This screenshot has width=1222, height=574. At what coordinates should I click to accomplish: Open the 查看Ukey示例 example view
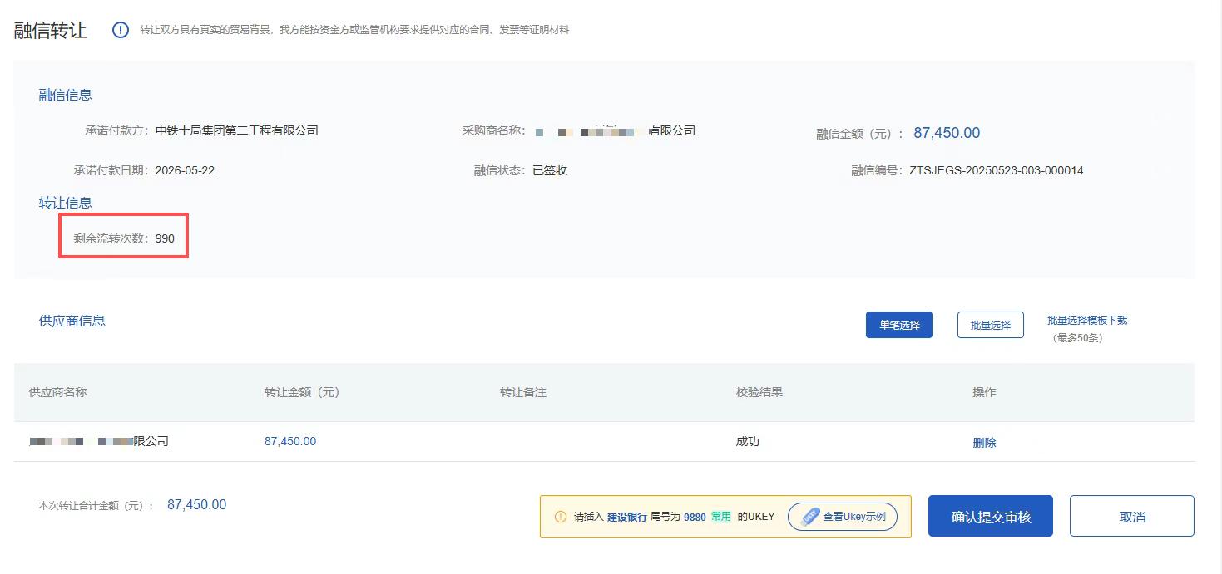point(842,516)
